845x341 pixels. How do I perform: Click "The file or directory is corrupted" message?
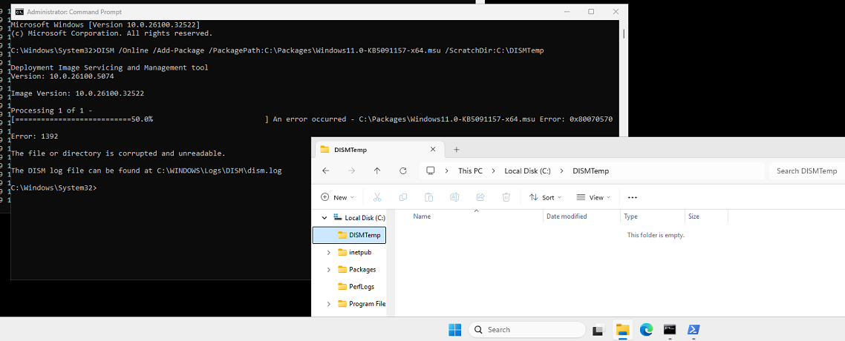pyautogui.click(x=118, y=153)
